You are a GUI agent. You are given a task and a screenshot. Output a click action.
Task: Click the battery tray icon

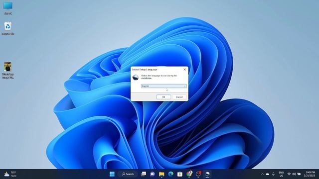(299, 174)
